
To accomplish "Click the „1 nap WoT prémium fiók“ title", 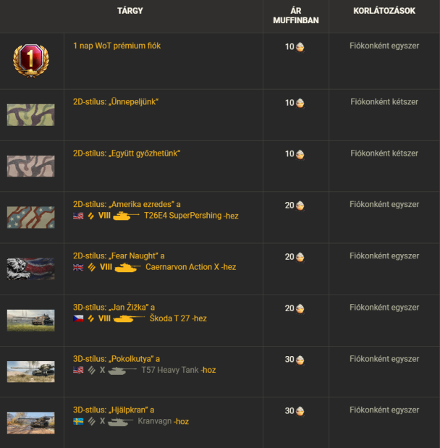I will click(117, 46).
